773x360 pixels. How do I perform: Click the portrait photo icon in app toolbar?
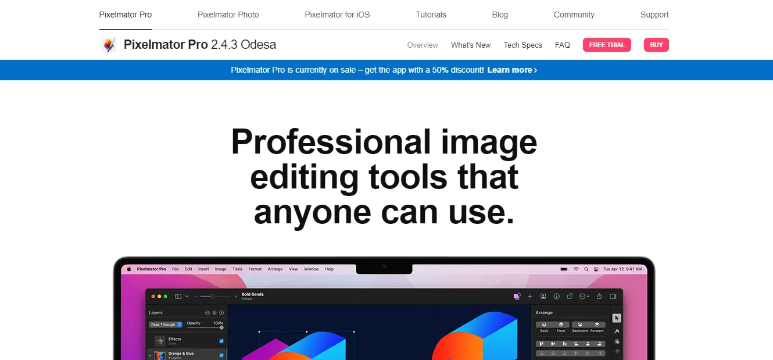(543, 296)
